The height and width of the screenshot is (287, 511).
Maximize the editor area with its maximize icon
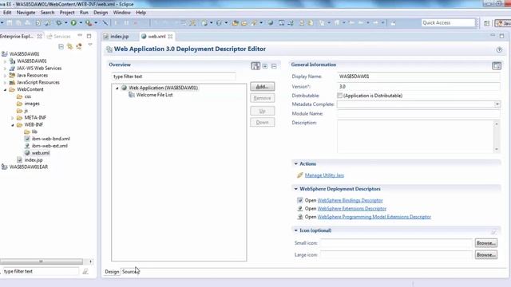coord(501,35)
